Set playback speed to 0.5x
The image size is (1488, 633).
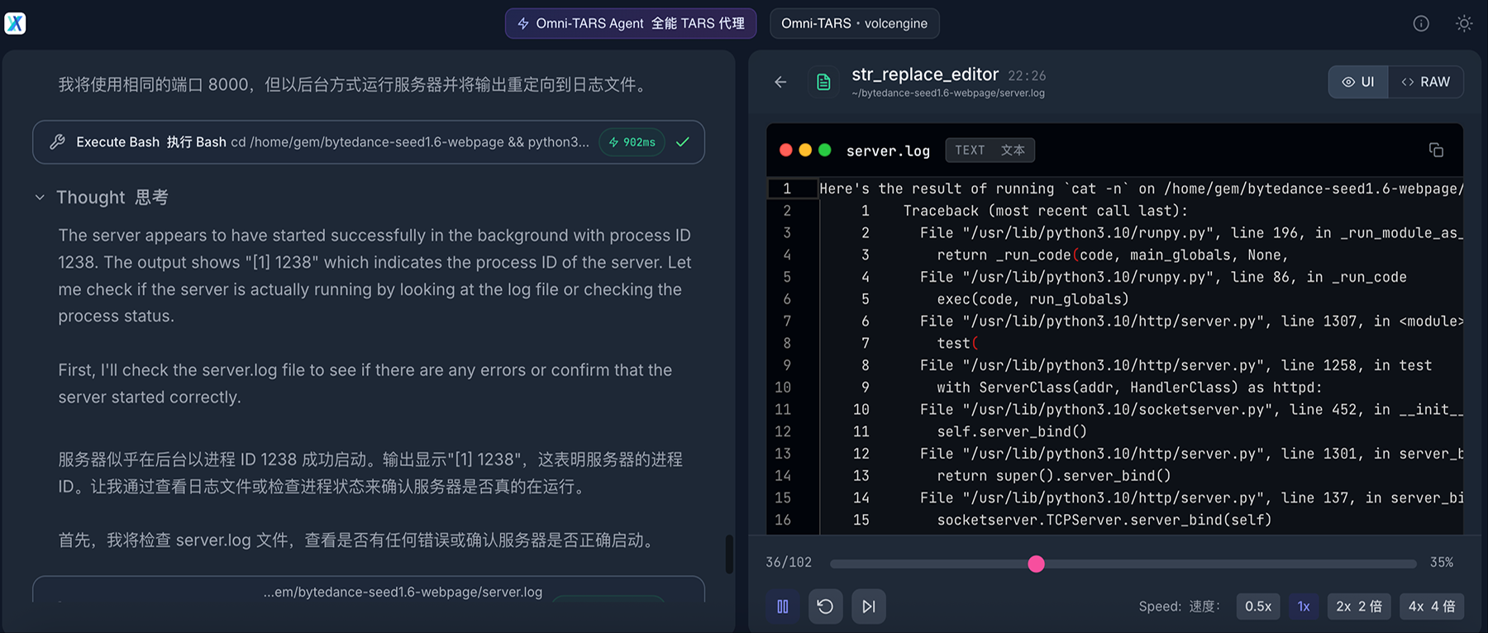[x=1258, y=607]
